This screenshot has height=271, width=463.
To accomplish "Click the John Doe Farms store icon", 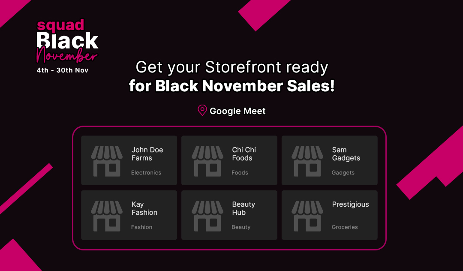I will click(x=107, y=161).
